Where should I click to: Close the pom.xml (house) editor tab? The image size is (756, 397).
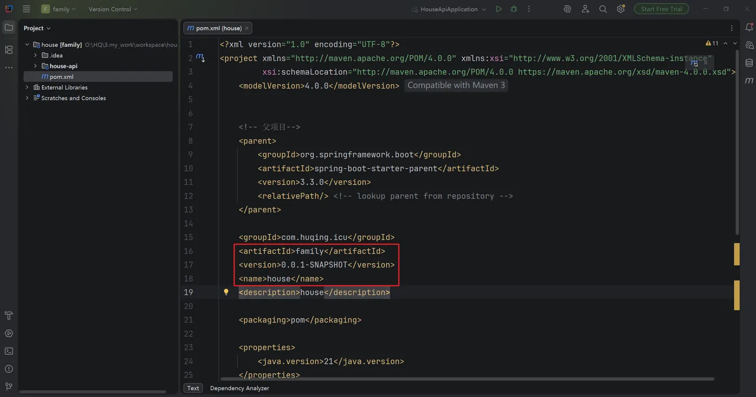pos(247,28)
